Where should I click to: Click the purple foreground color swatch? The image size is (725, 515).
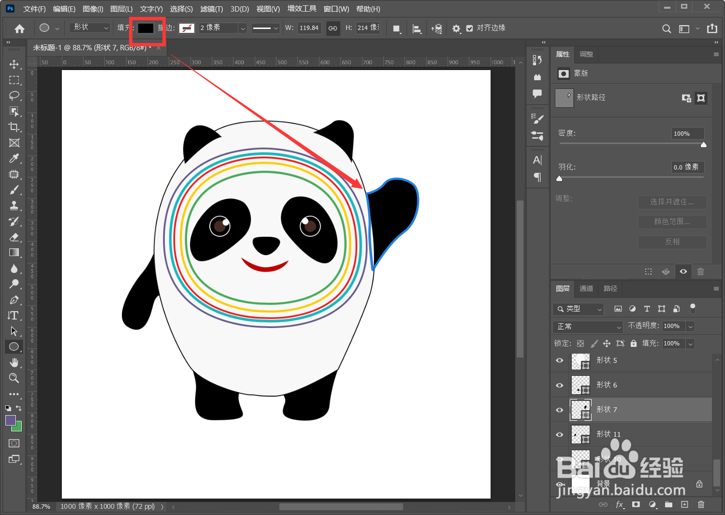[x=11, y=420]
